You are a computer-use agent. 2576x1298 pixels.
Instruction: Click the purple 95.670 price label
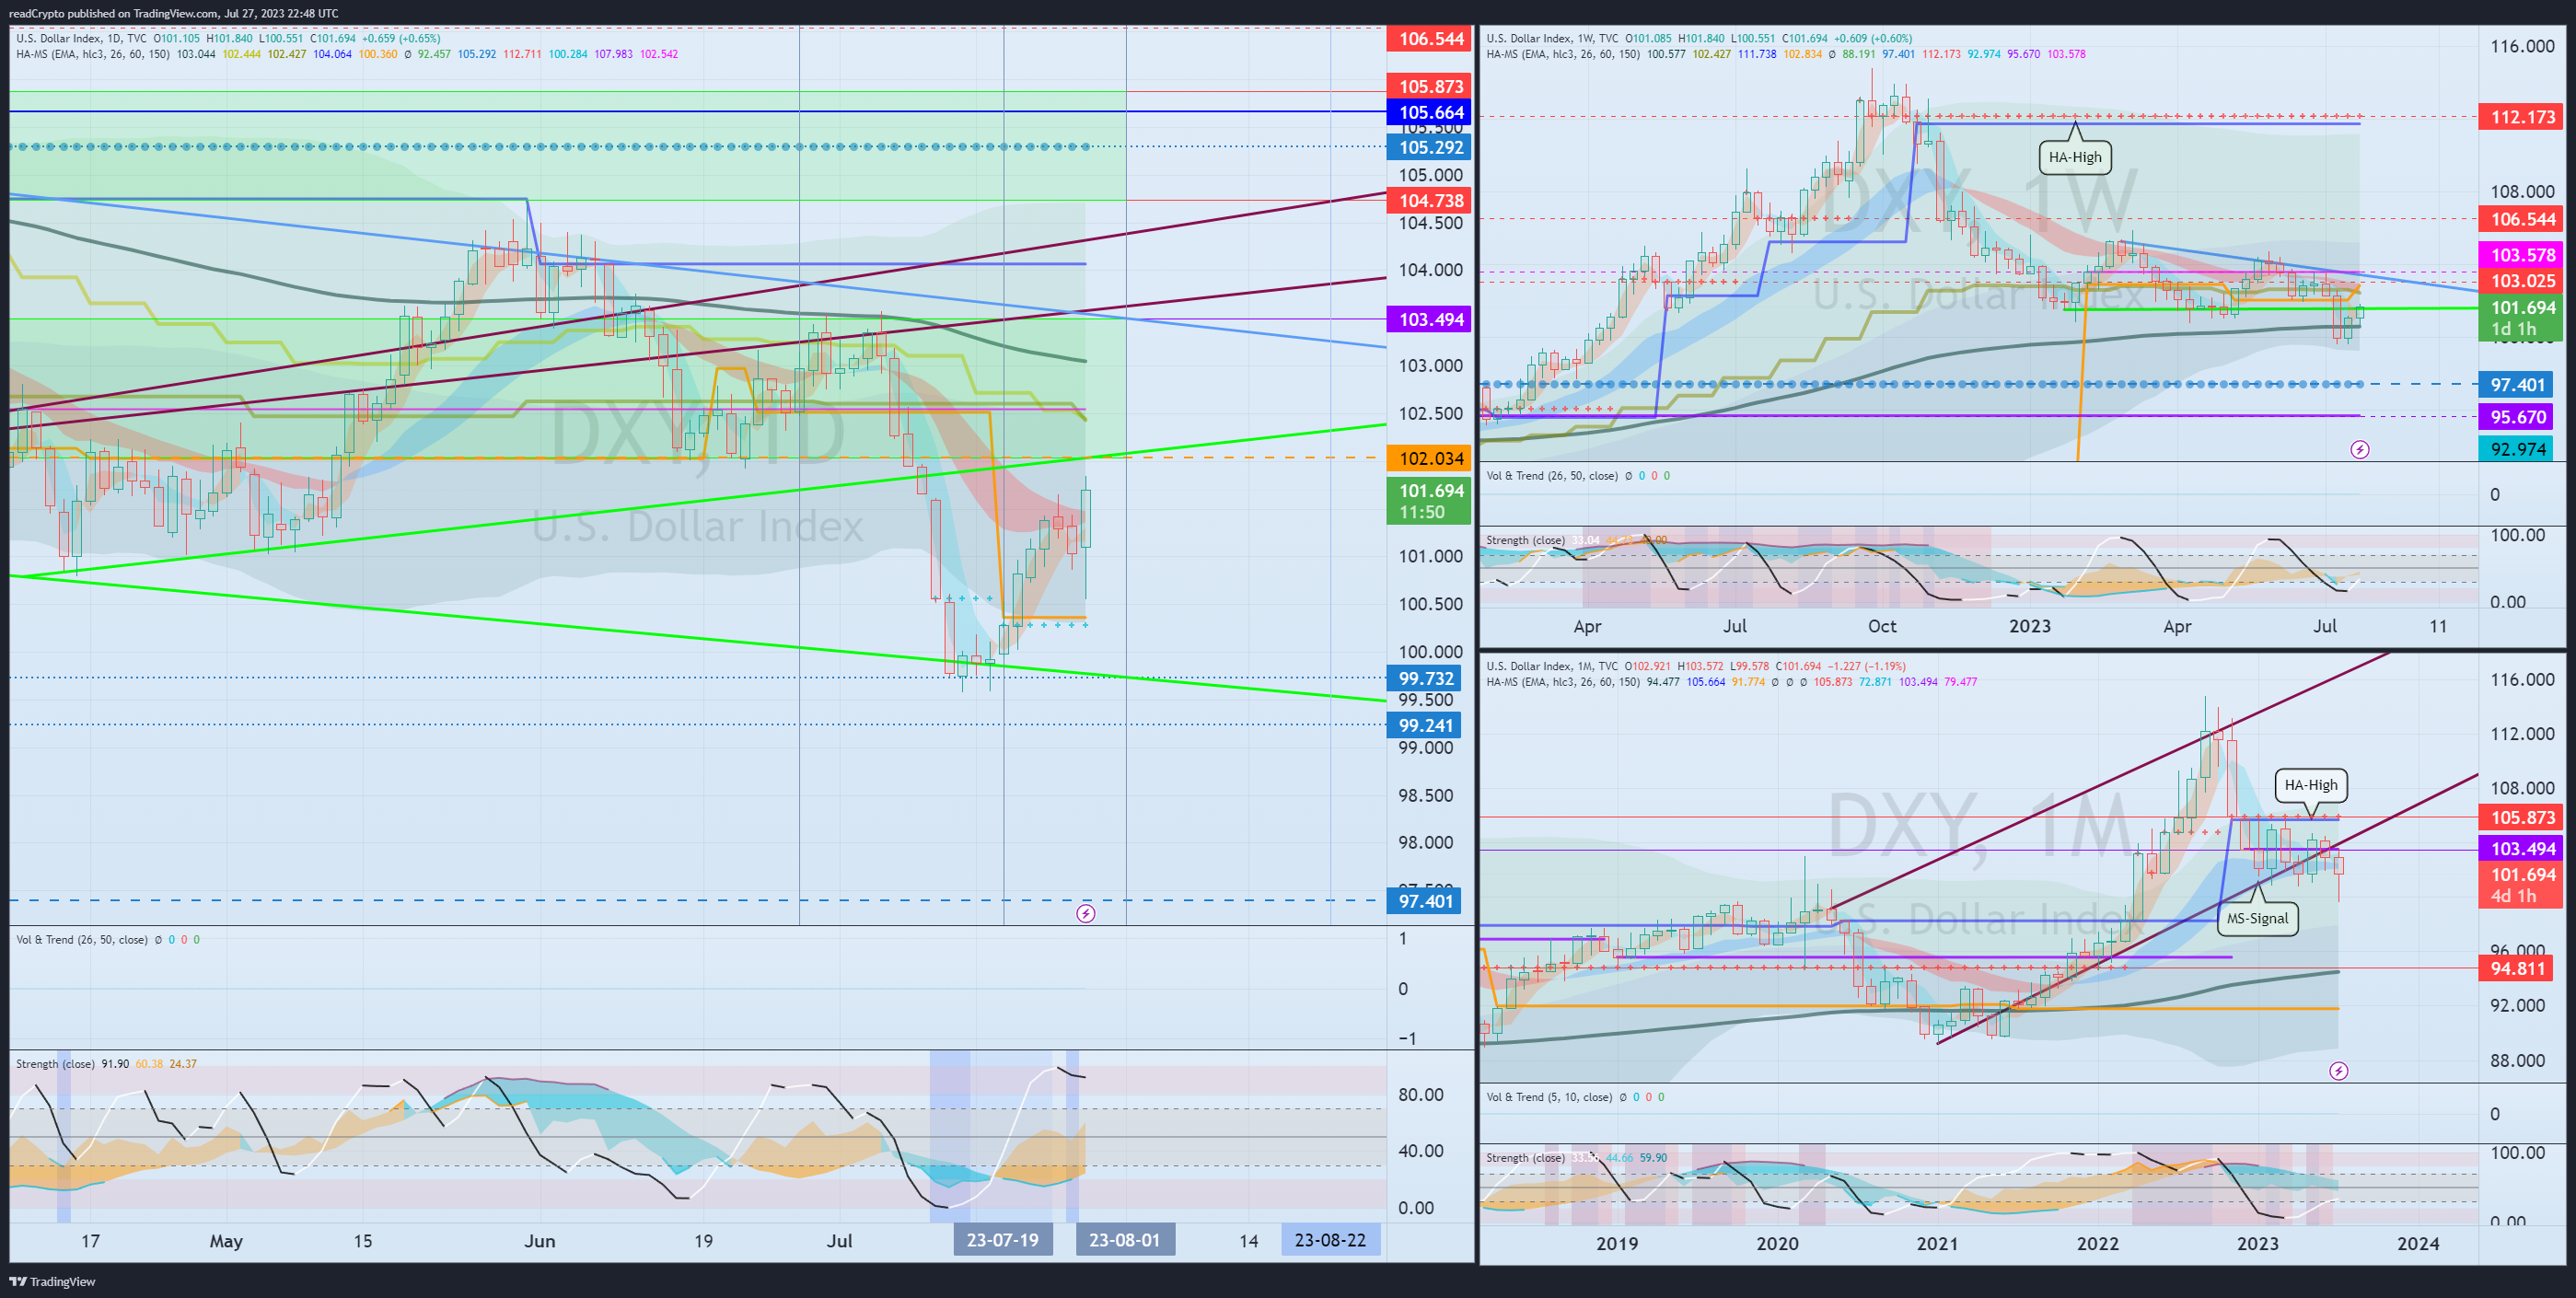pyautogui.click(x=2516, y=417)
